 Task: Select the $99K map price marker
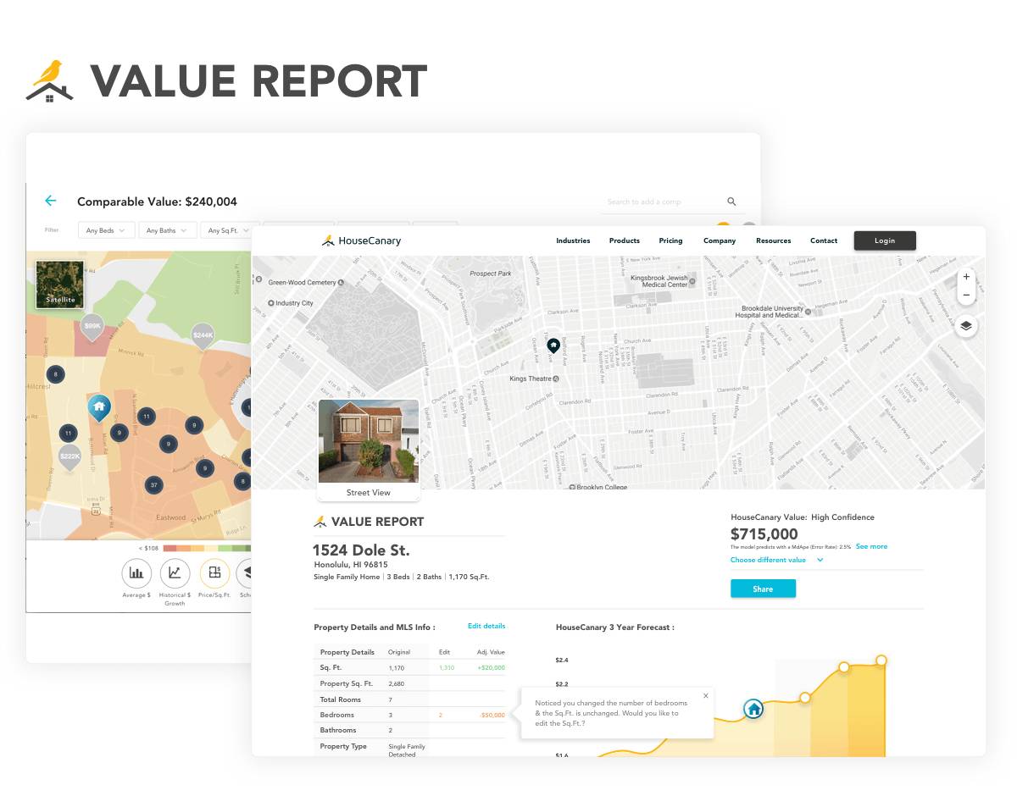tap(92, 328)
